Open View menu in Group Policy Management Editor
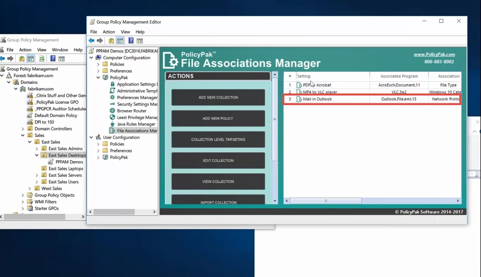Image resolution: width=481 pixels, height=277 pixels. [125, 32]
